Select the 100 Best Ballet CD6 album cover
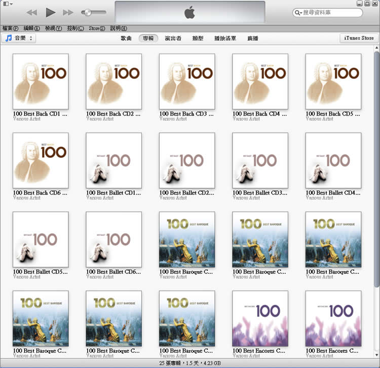 tap(114, 239)
